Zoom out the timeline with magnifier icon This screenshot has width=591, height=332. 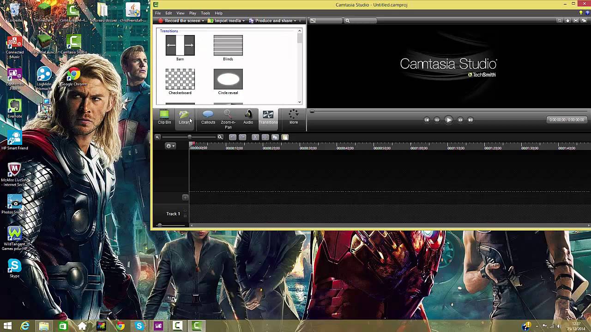coord(157,137)
